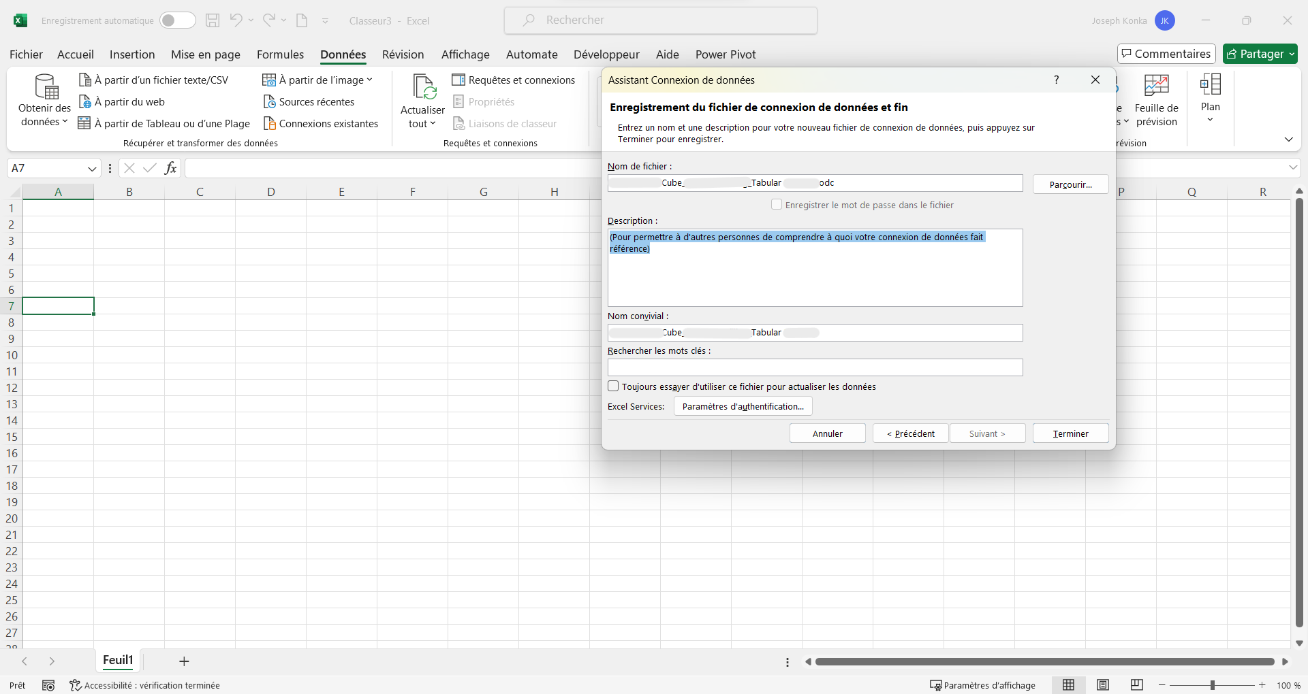Click the Description text area
Screen dimensions: 1308x694
click(815, 267)
